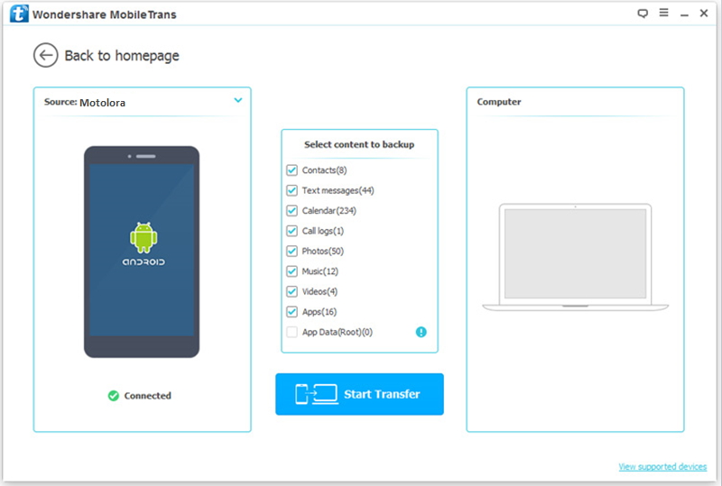The image size is (722, 486).
Task: Close the MobileTrans window
Action: click(704, 14)
